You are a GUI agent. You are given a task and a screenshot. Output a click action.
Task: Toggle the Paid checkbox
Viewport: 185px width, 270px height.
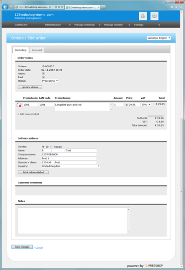point(43,77)
